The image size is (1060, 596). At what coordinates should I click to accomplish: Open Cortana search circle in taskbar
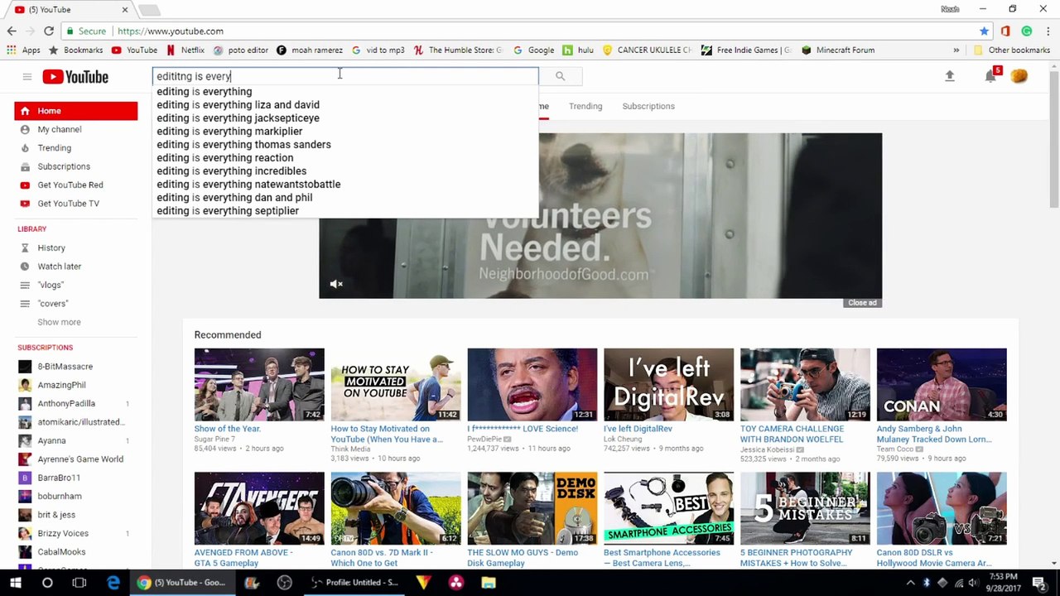coord(47,583)
